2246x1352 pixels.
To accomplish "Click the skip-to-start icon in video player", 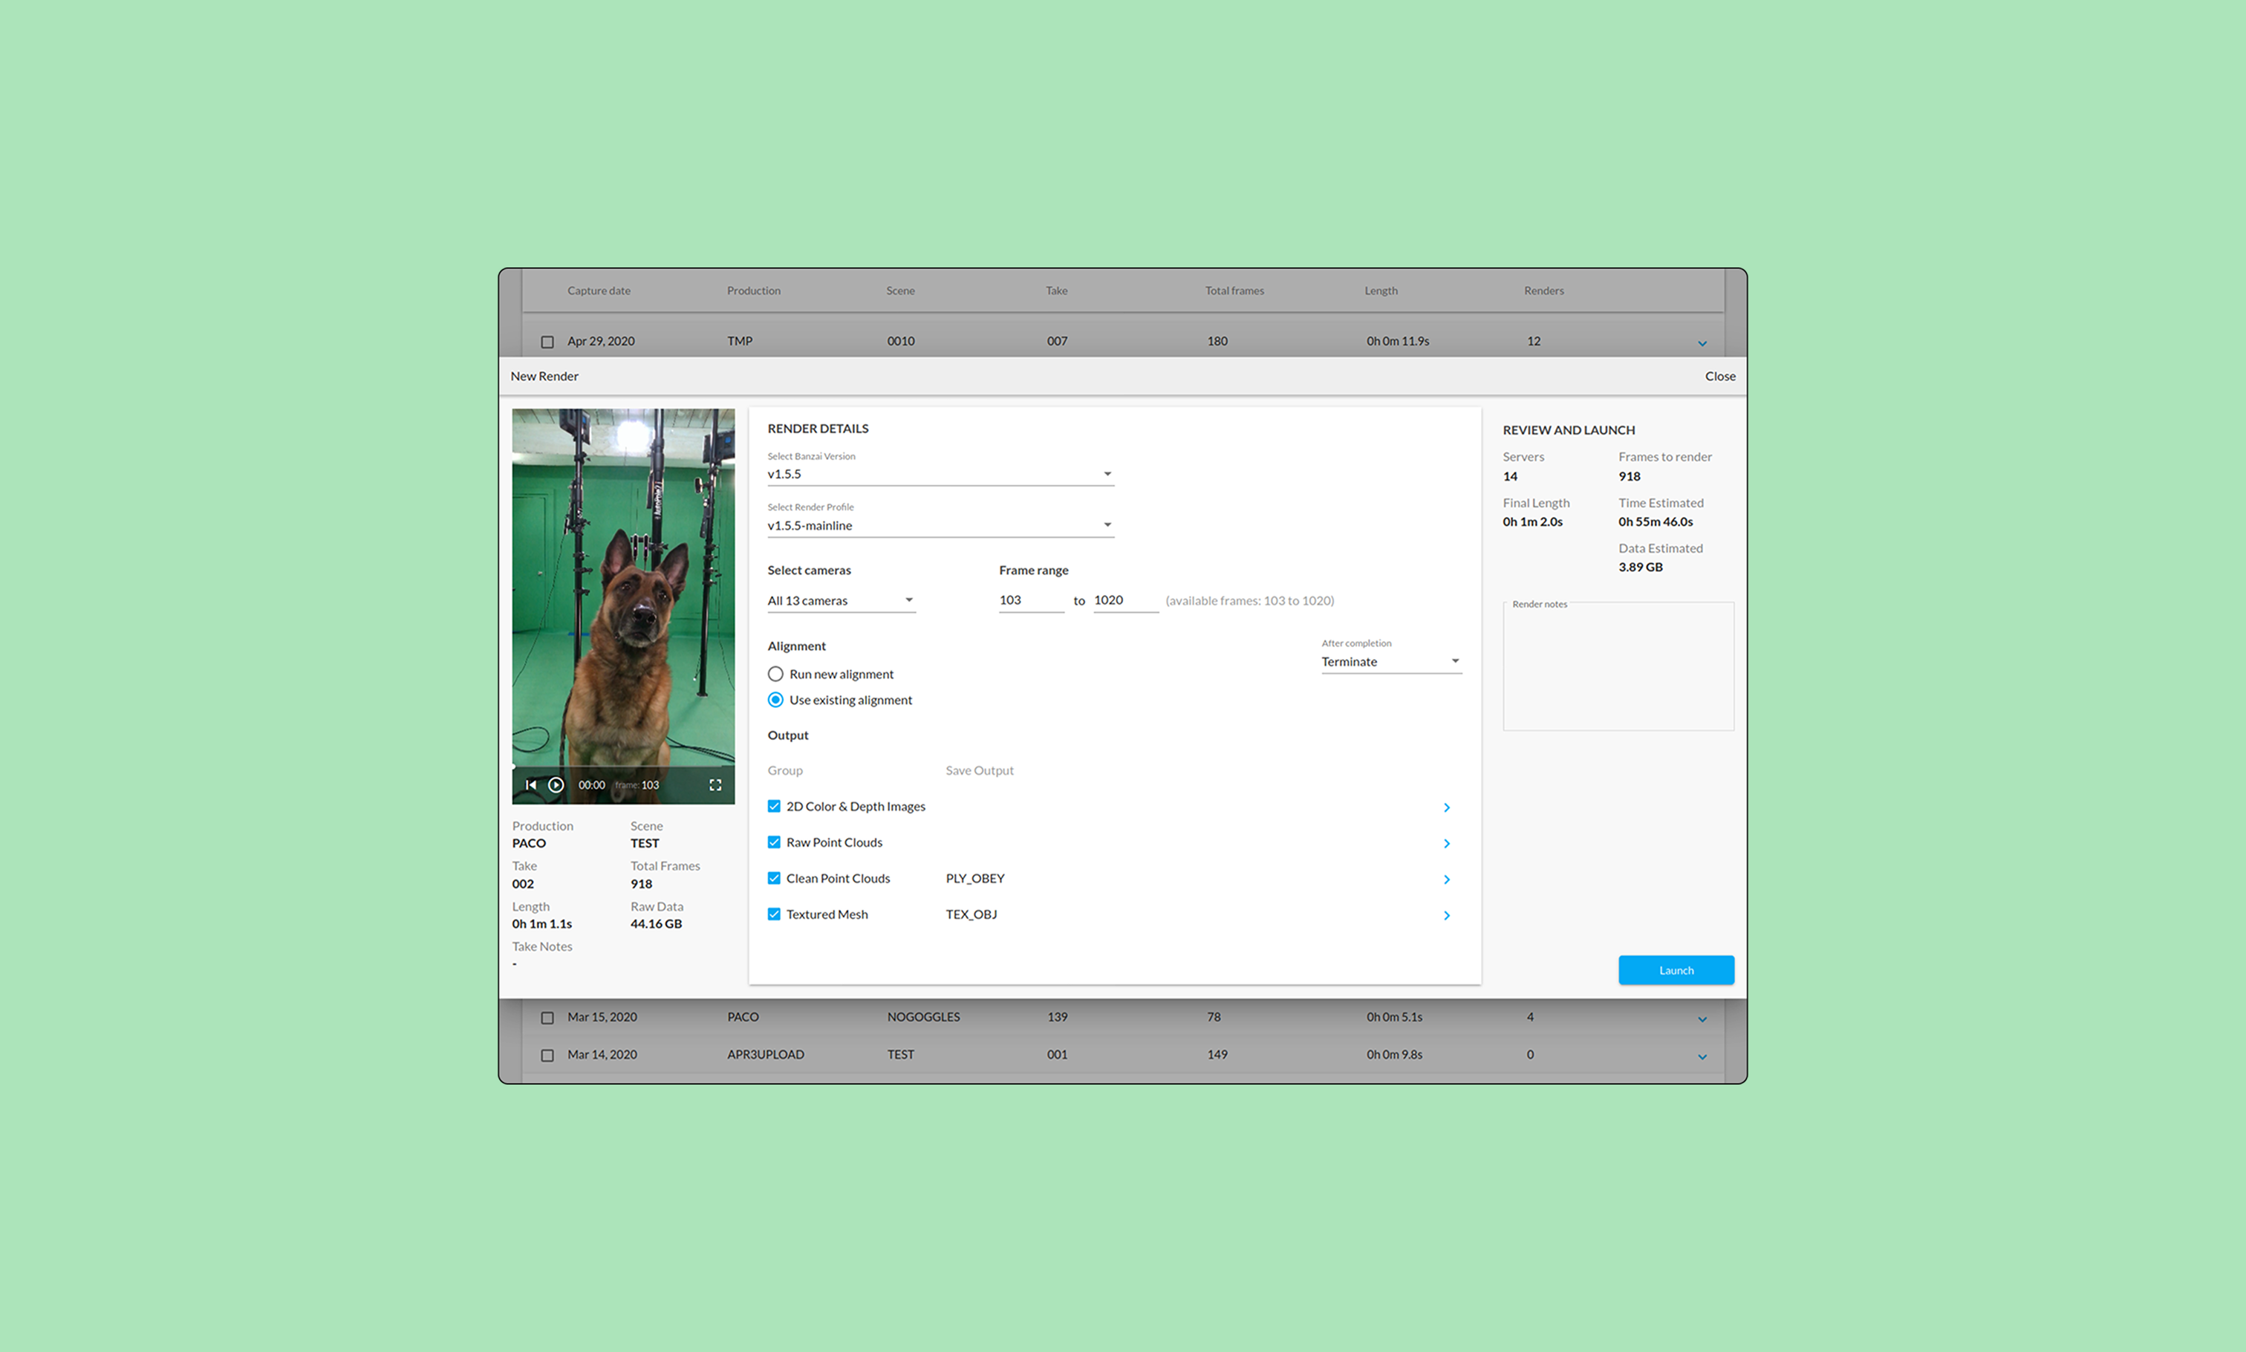I will pos(531,784).
